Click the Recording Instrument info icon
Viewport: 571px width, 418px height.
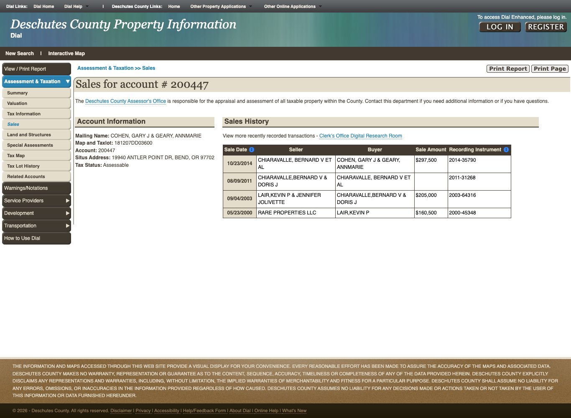click(506, 150)
